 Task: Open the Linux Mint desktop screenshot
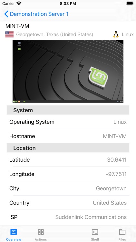click(x=68, y=71)
